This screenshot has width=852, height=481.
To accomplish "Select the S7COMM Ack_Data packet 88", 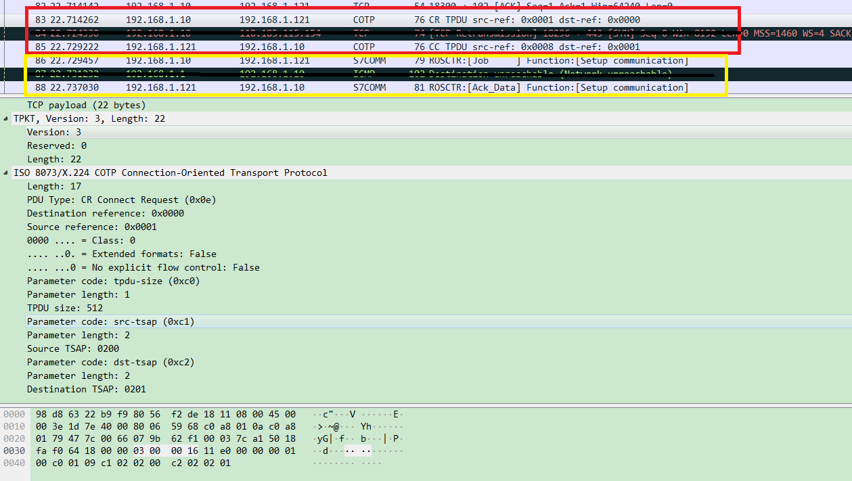I will [203, 87].
